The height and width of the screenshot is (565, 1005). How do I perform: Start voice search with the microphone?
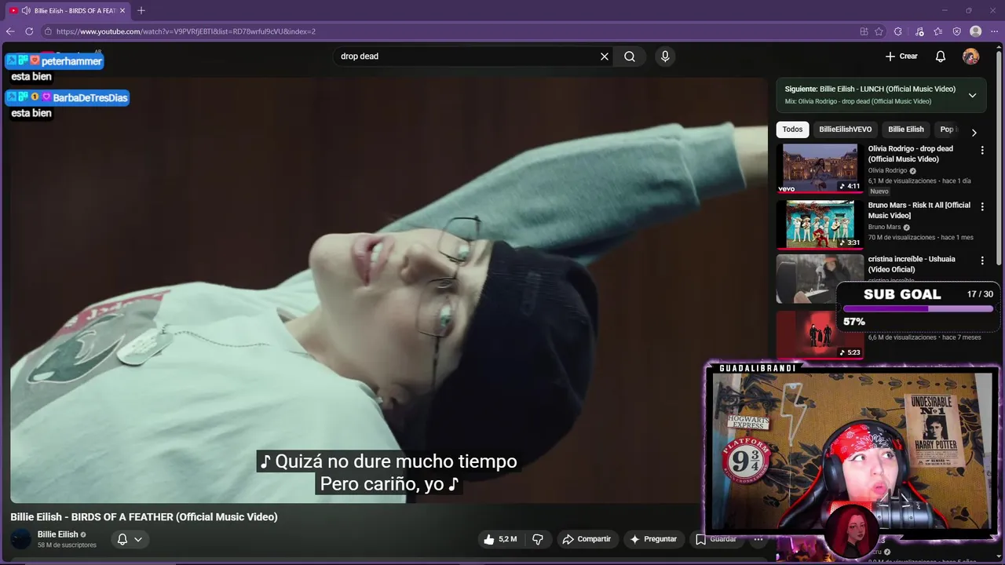665,56
